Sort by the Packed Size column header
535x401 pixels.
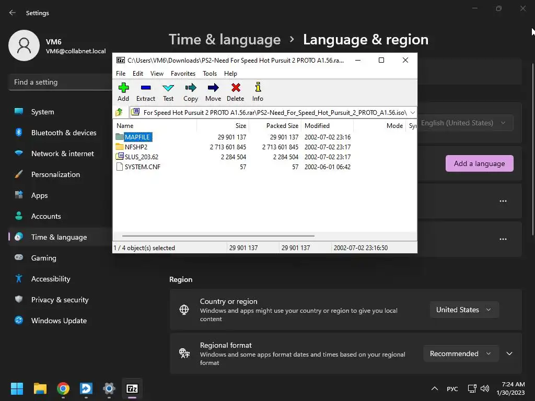[x=275, y=125]
